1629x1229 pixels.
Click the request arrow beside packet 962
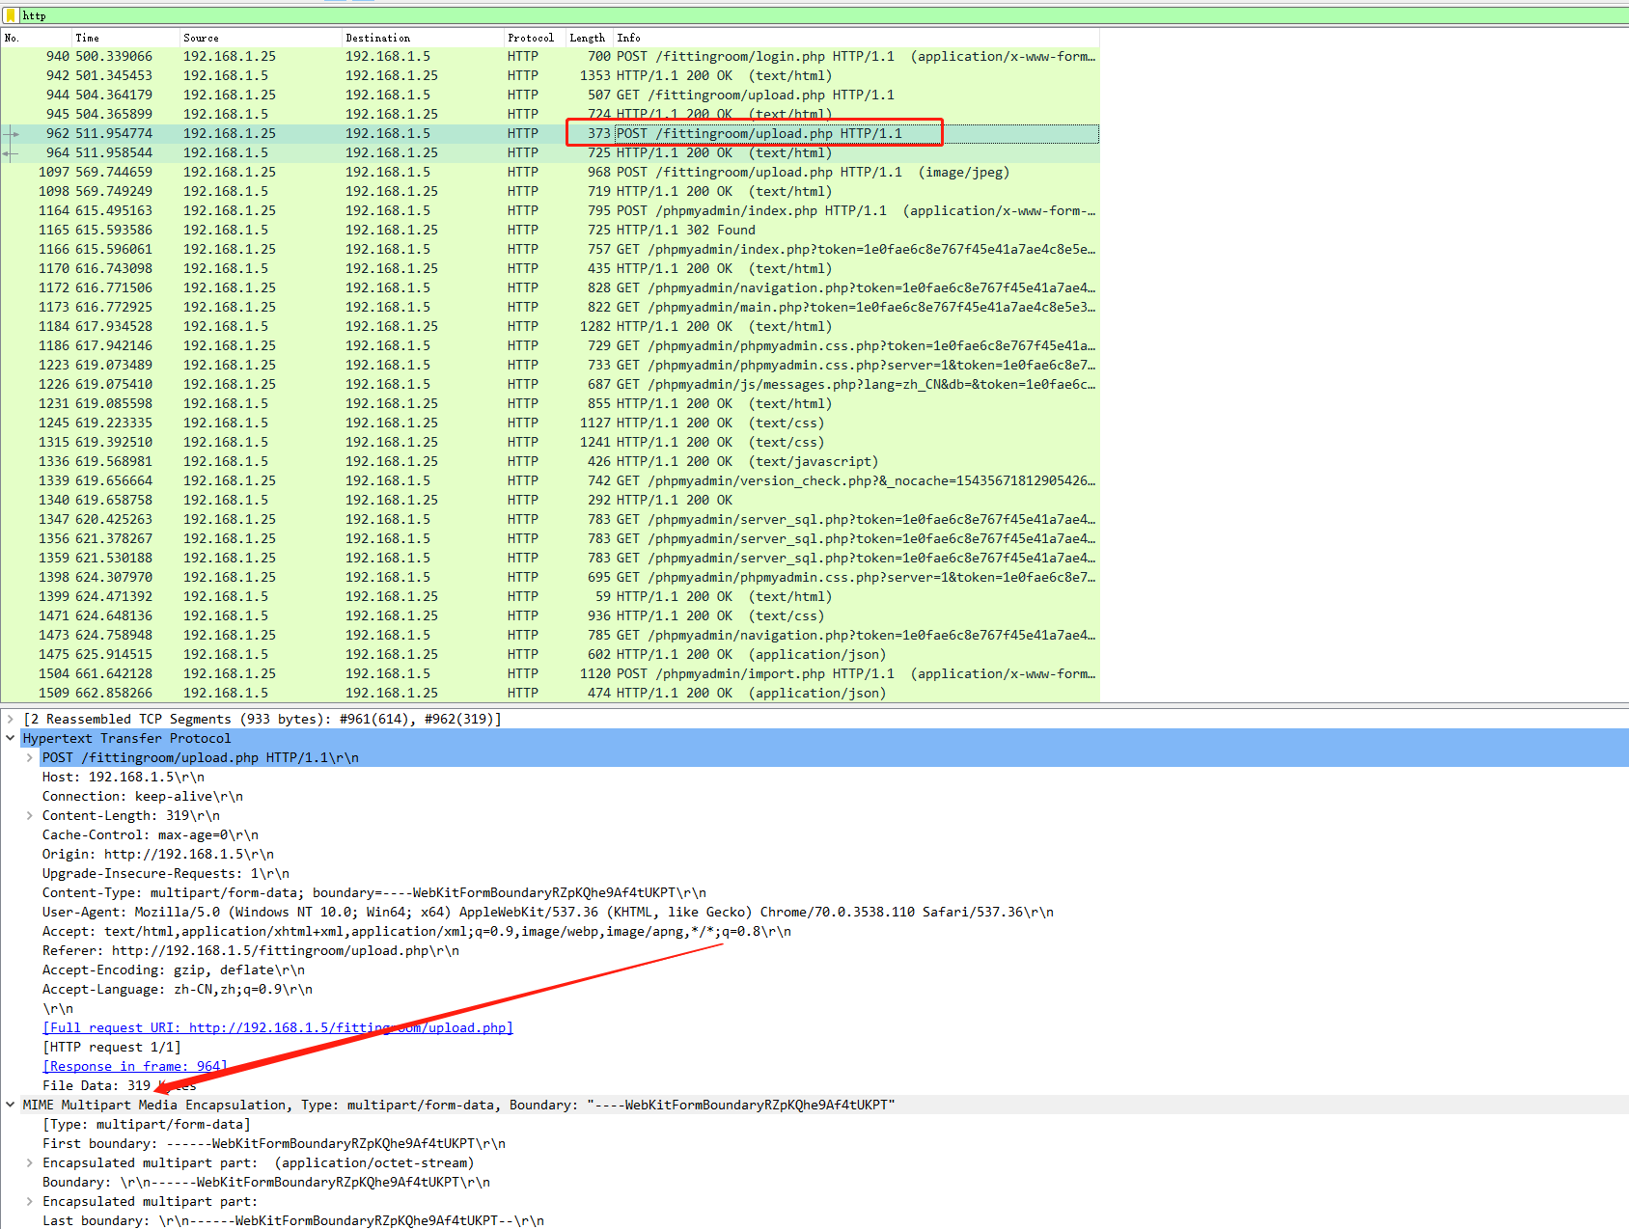coord(13,133)
